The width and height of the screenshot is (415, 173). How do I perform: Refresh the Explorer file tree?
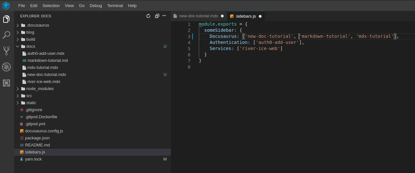point(148,16)
